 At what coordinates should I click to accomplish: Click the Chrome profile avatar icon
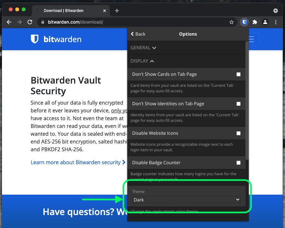265,22
